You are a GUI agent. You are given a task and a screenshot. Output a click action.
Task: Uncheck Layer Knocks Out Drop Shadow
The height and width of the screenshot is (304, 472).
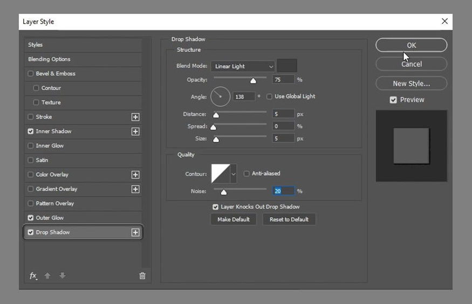(x=215, y=207)
